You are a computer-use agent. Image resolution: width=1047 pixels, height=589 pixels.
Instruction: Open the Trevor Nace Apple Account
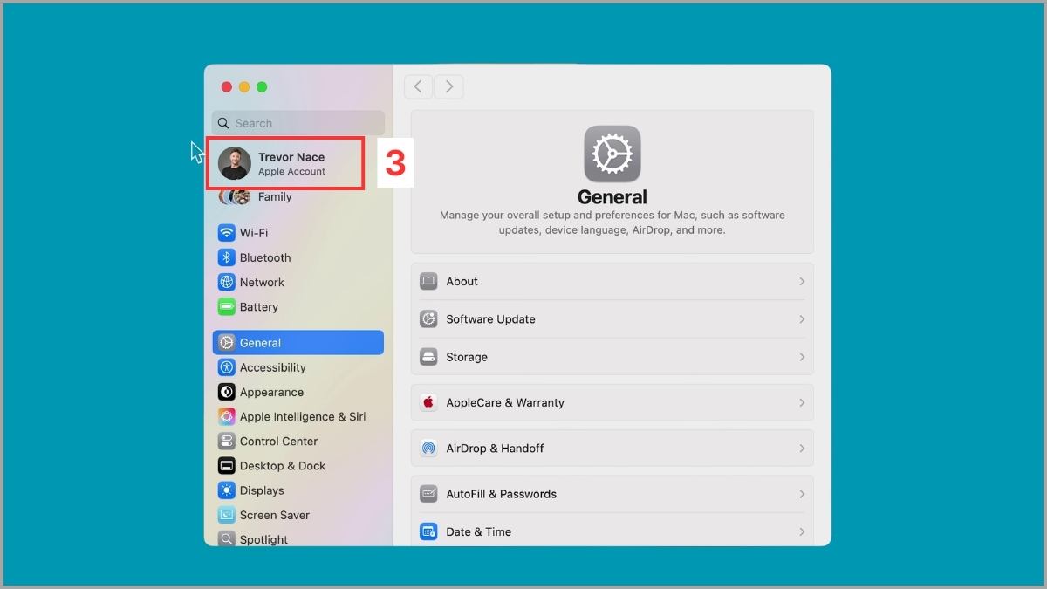pos(285,163)
